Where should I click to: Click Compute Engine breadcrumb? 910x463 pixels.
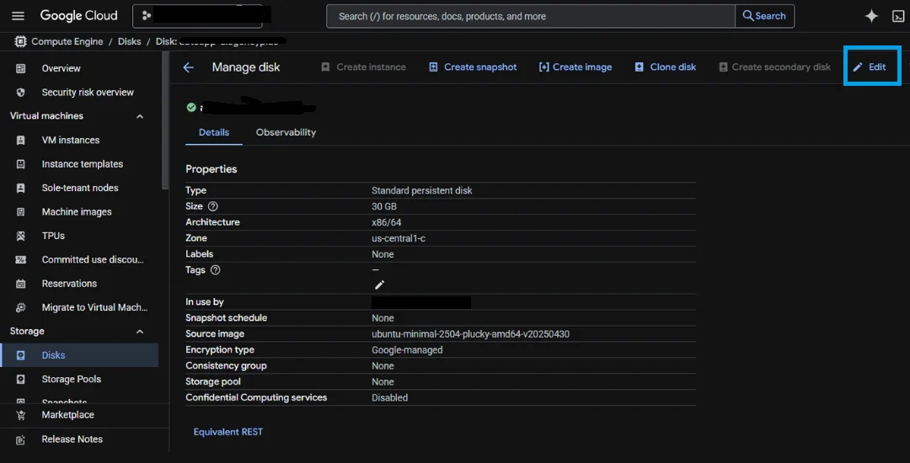tap(67, 42)
